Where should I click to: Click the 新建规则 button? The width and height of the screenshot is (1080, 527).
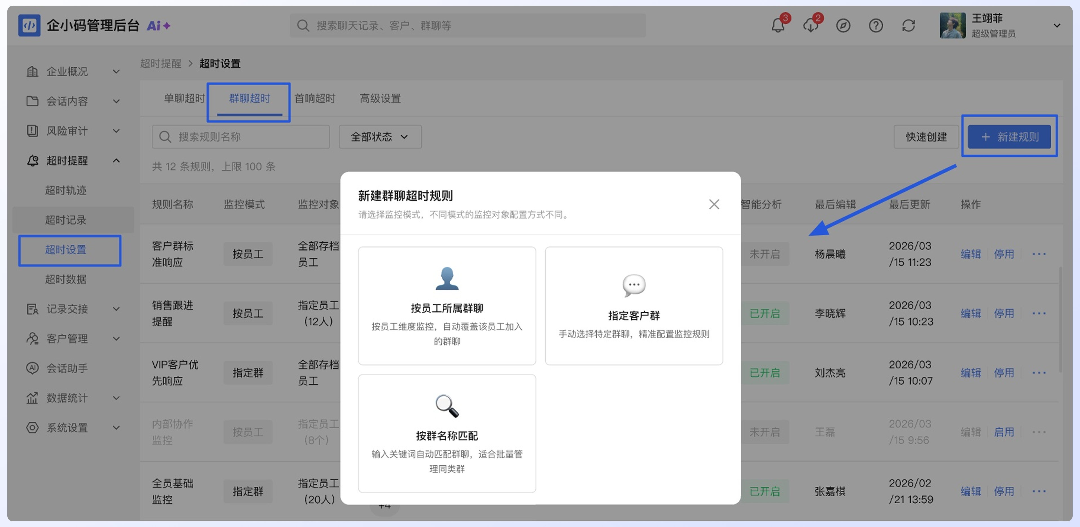[1009, 137]
